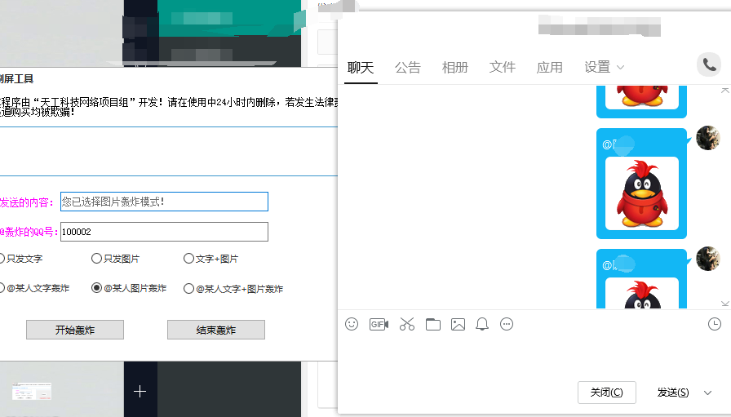Switch to the 应用 tab

click(550, 68)
